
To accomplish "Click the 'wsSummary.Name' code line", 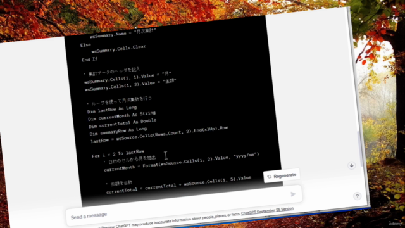I will tap(123, 34).
